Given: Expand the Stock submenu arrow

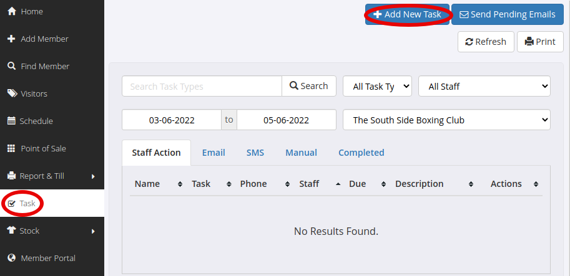Looking at the screenshot, I should pyautogui.click(x=93, y=231).
